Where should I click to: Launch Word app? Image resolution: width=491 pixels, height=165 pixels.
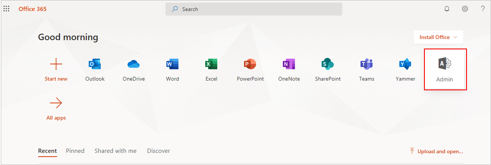coord(172,70)
